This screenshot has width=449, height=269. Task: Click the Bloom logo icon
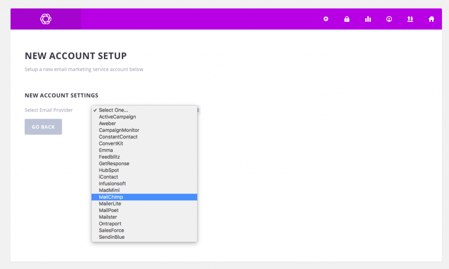coord(46,19)
